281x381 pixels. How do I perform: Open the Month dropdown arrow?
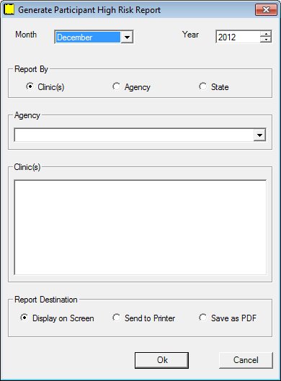click(x=127, y=37)
